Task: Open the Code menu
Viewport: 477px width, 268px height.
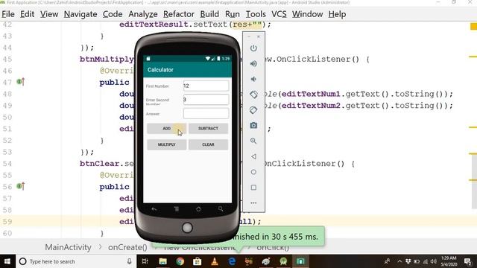Action: tap(113, 14)
